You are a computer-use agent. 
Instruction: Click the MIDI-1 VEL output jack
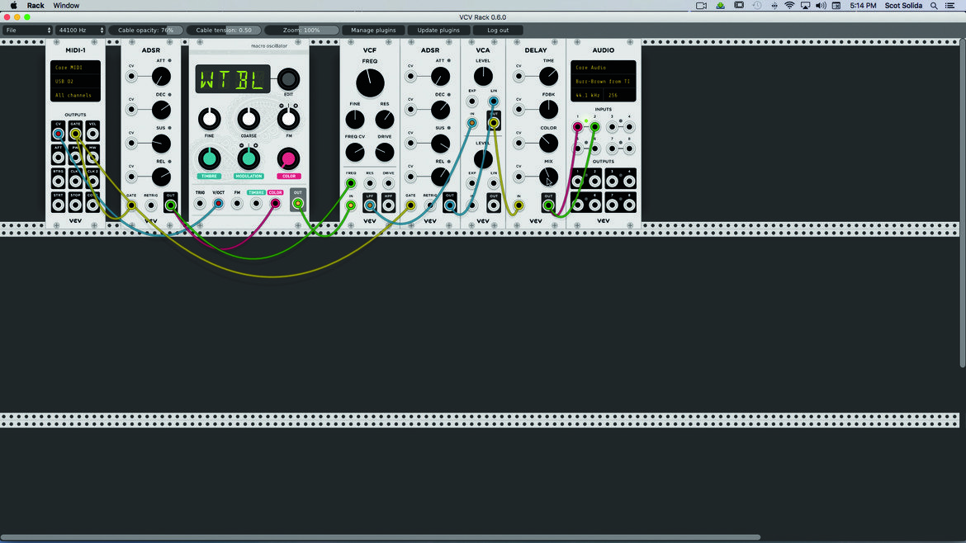[92, 134]
